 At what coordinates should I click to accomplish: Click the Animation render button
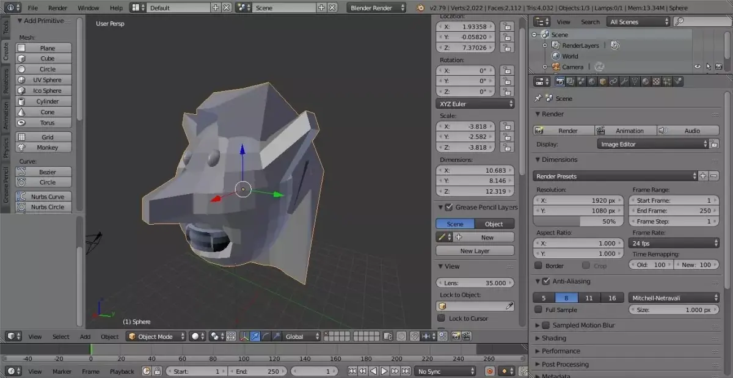coord(625,131)
